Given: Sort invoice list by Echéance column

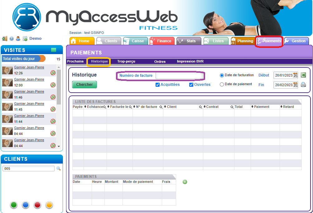Looking at the screenshot, I should tap(85, 107).
